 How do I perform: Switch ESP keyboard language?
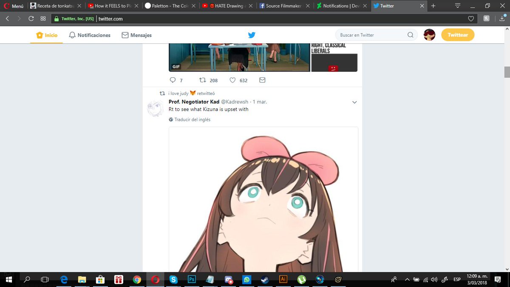[x=457, y=279]
